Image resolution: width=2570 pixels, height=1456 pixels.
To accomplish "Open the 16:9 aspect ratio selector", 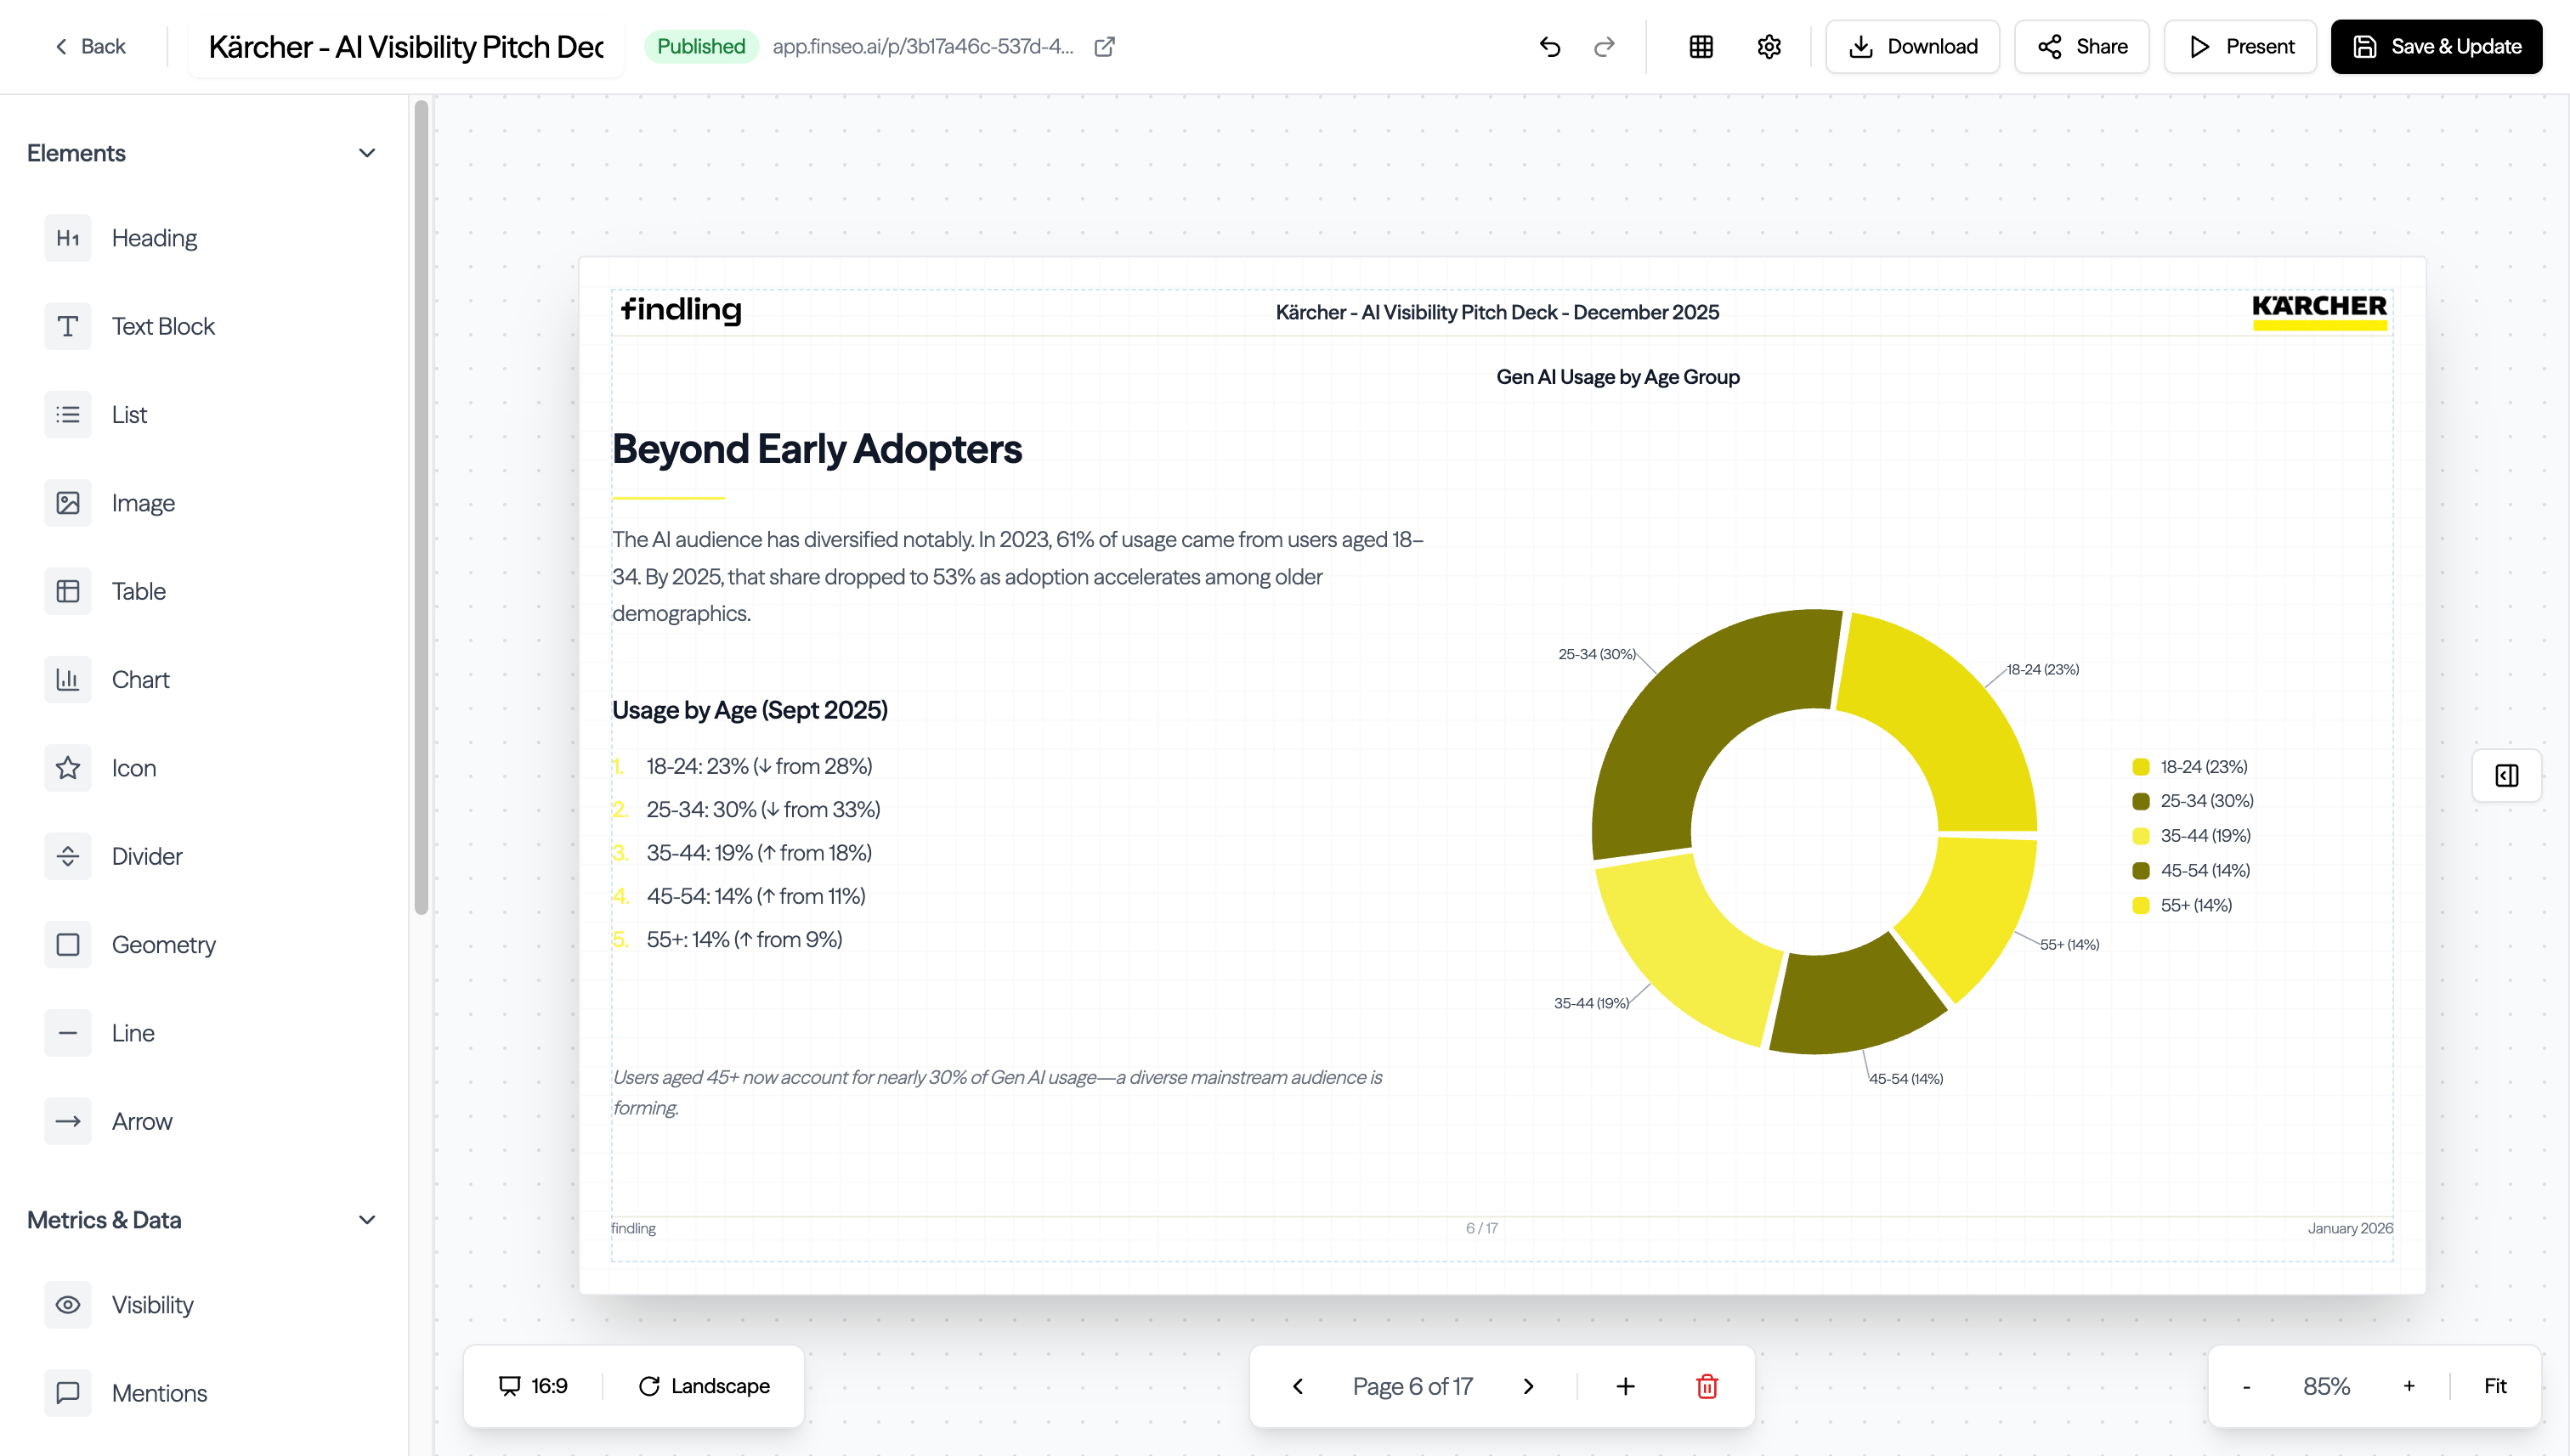I will click(533, 1386).
